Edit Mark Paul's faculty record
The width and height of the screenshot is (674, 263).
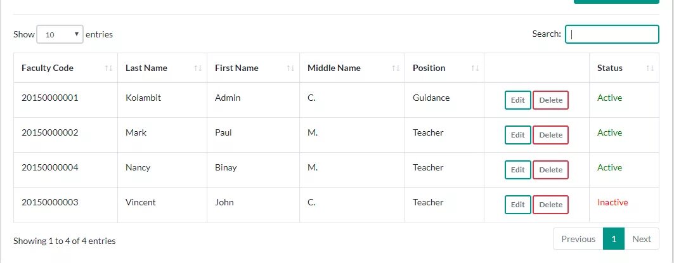point(518,135)
